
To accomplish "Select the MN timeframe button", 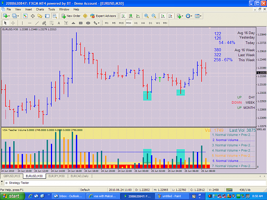I will click(165, 23).
